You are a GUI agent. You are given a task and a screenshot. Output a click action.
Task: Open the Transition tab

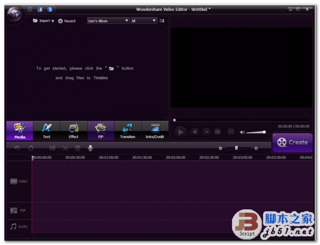pos(128,130)
